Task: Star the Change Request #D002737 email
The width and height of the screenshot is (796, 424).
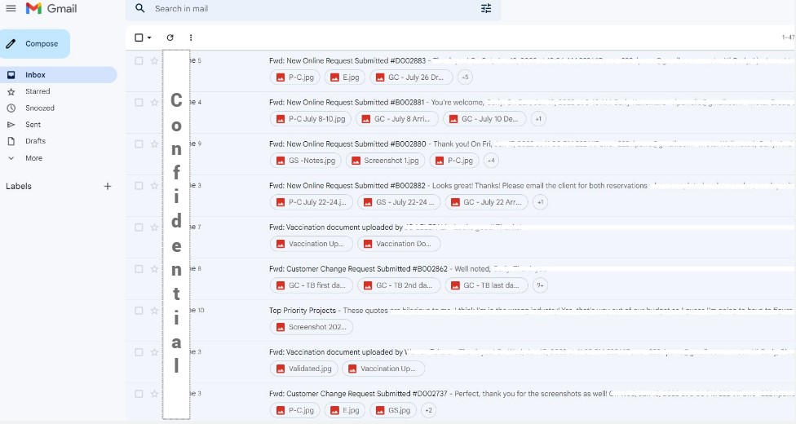Action: click(154, 394)
